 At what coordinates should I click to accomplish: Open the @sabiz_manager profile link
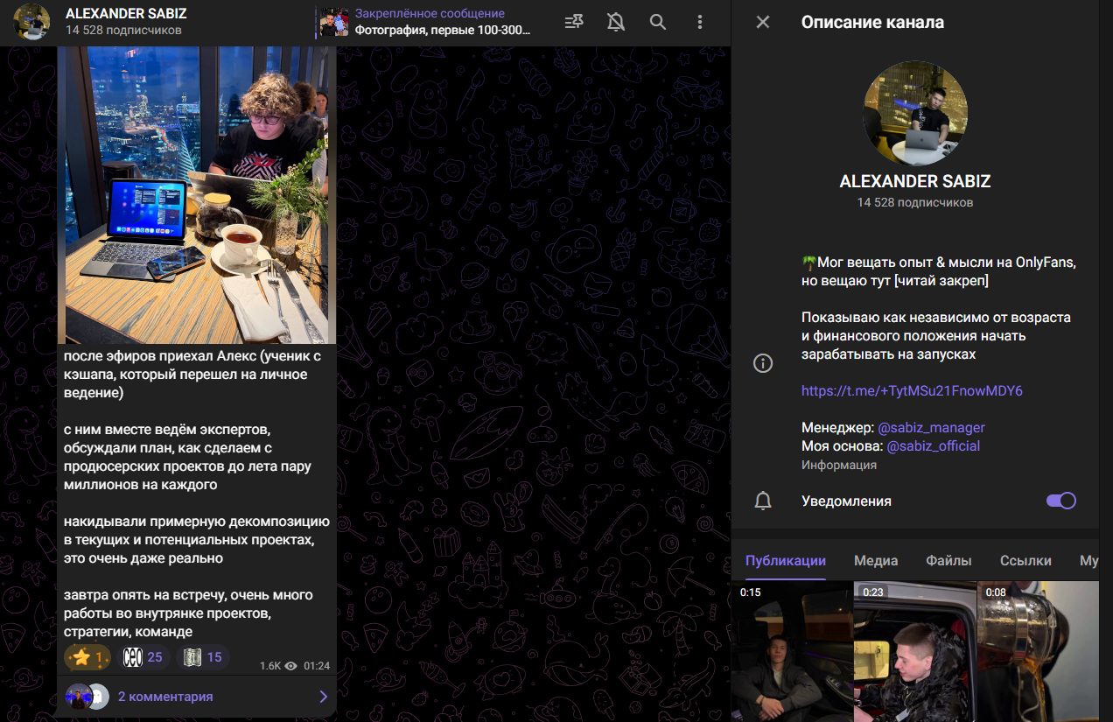(x=931, y=428)
